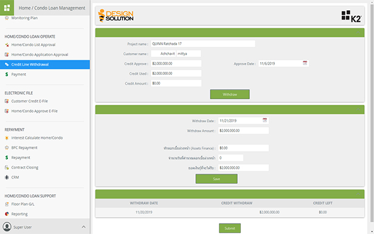Click the Withdraw button
Image resolution: width=374 pixels, height=234 pixels.
point(230,94)
